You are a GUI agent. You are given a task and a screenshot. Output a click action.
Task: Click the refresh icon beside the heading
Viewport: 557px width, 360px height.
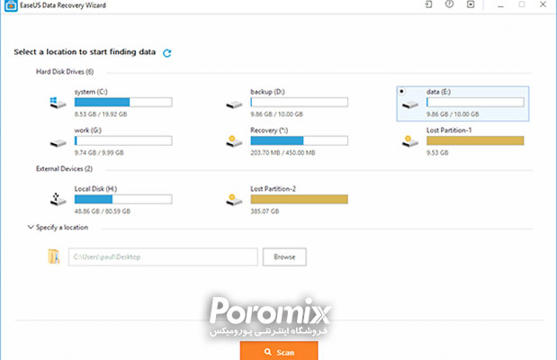(x=167, y=53)
